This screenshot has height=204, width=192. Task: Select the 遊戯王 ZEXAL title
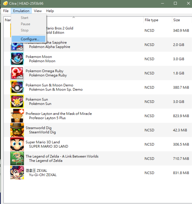click(36, 170)
